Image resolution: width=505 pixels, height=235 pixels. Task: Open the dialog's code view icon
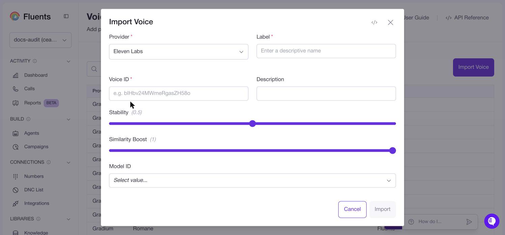[x=374, y=22]
